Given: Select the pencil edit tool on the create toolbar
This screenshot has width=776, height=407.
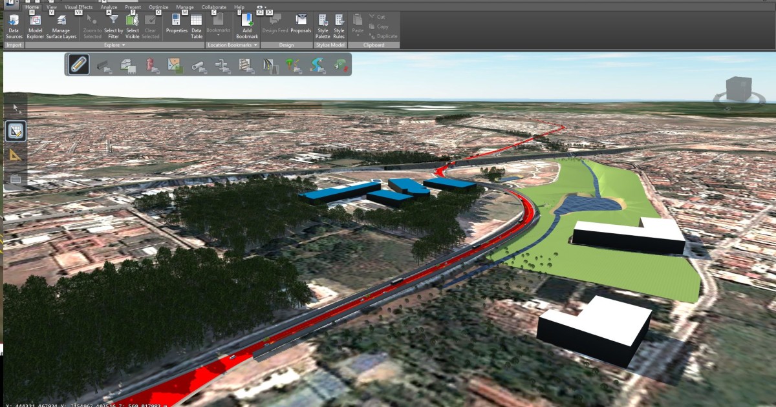Looking at the screenshot, I should point(78,65).
